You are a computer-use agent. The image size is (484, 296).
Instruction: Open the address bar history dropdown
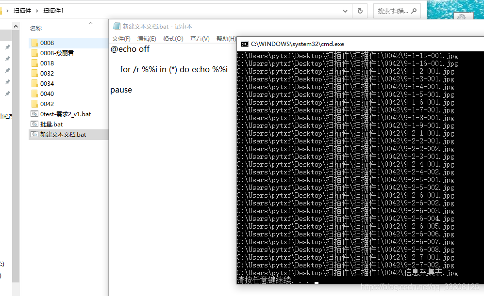coord(345,11)
